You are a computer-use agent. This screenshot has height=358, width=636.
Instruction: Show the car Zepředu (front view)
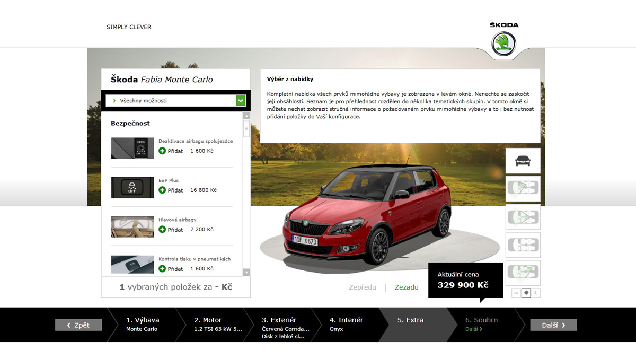[363, 287]
